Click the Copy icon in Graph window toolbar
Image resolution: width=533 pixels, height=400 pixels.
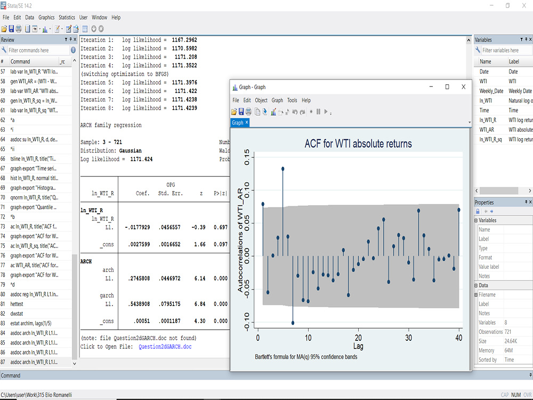coord(257,112)
